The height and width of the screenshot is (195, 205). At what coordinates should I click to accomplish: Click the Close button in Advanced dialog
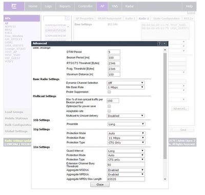coord(100,185)
